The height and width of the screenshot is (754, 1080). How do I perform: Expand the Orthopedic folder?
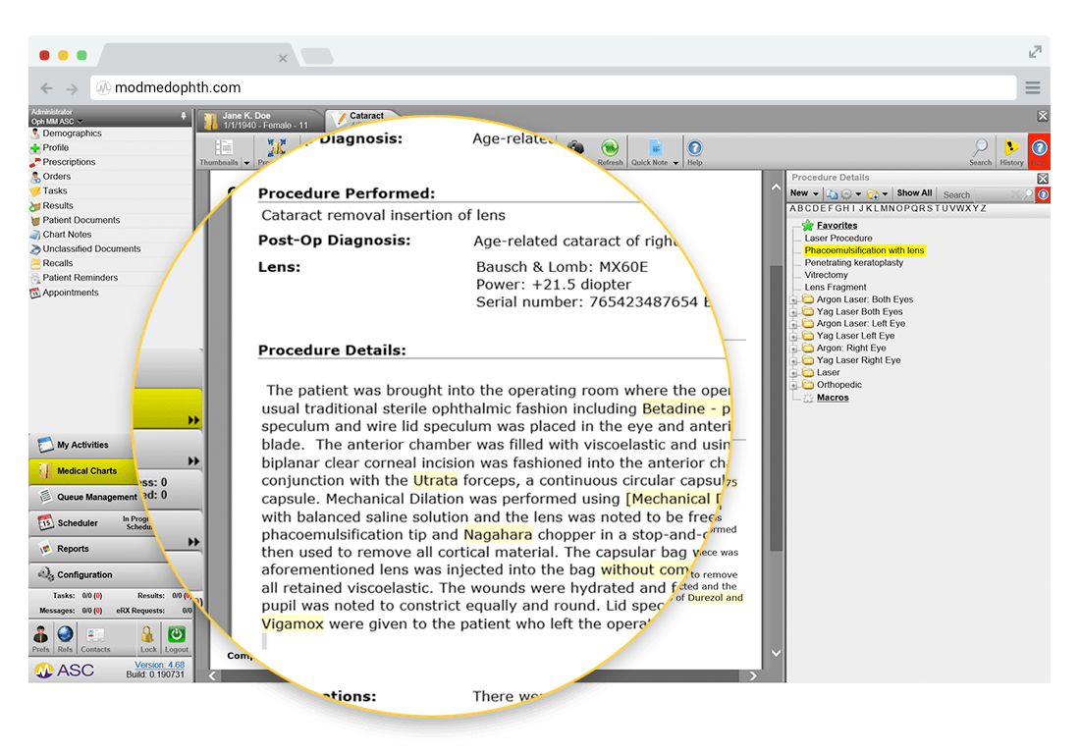click(x=793, y=386)
